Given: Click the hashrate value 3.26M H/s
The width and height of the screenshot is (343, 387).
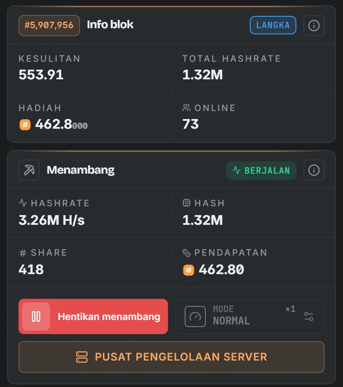Looking at the screenshot, I should pos(52,220).
